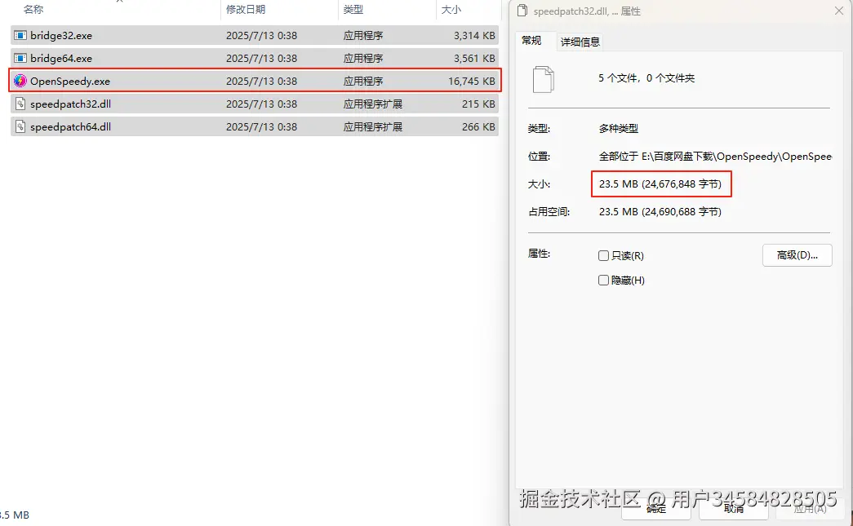853x526 pixels.
Task: Switch to the 详细信息 tab
Action: click(x=580, y=42)
